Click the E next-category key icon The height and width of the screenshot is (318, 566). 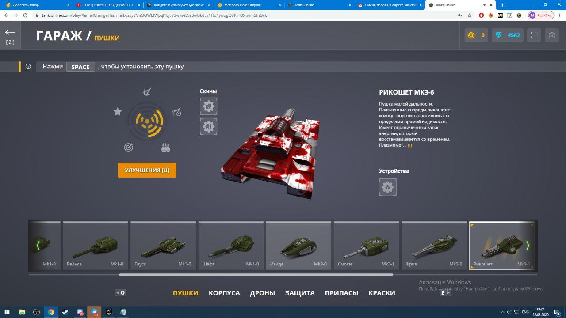(445, 292)
